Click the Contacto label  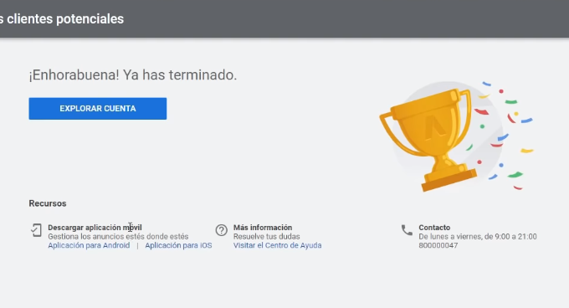434,228
